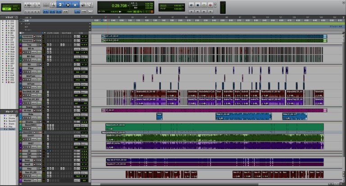Select the Pencil tool
The height and width of the screenshot is (186, 346).
(x=90, y=5)
